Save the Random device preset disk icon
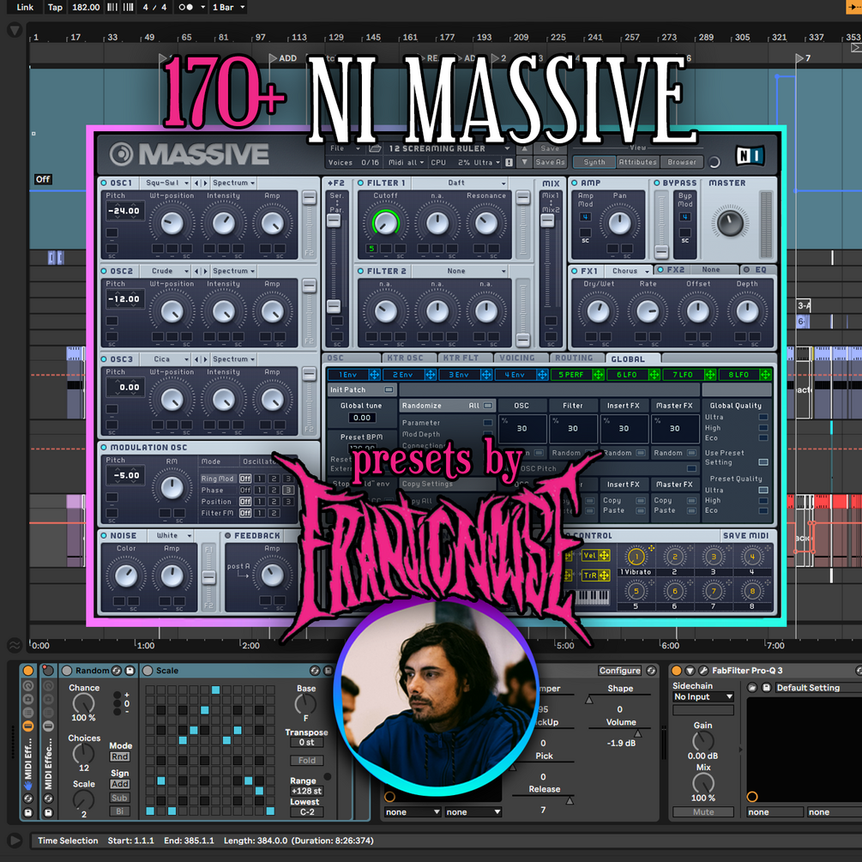Screen dimensions: 862x862 coord(130,671)
